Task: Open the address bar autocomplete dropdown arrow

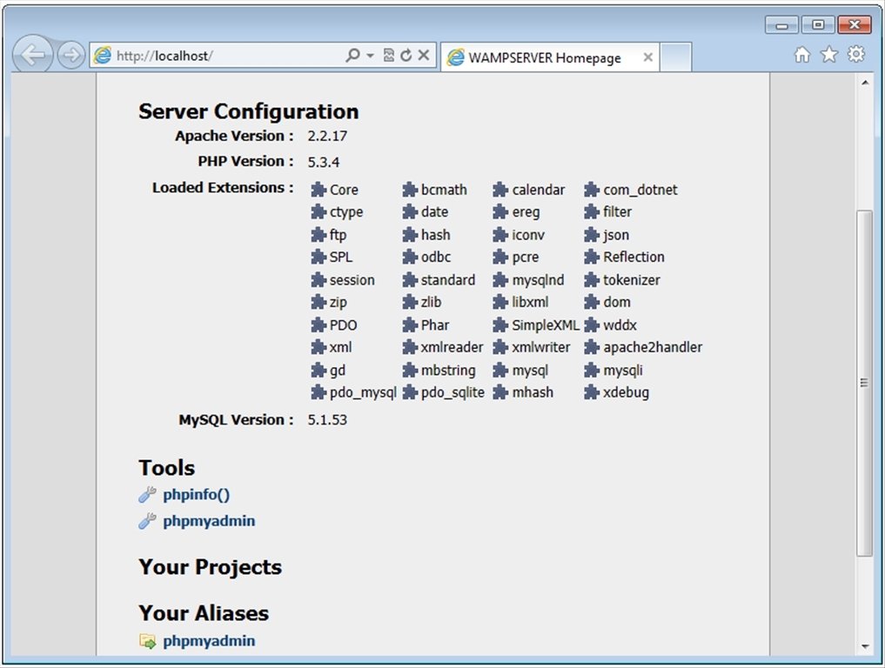Action: [x=370, y=56]
